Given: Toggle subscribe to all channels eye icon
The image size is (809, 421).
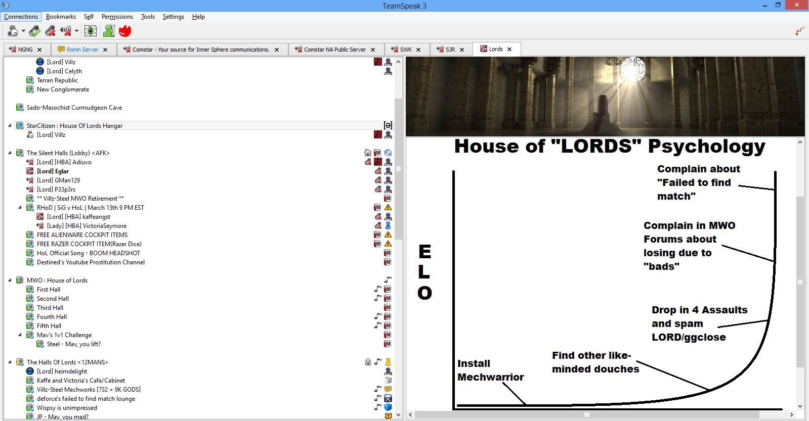Looking at the screenshot, I should pyautogui.click(x=91, y=31).
